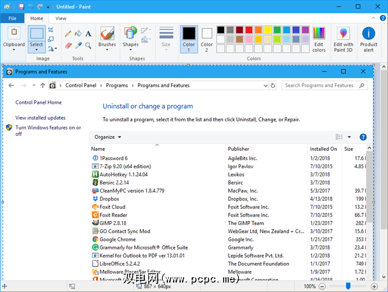Open Customize Quick Access Toolbar arrow
The height and width of the screenshot is (292, 388).
pyautogui.click(x=48, y=7)
